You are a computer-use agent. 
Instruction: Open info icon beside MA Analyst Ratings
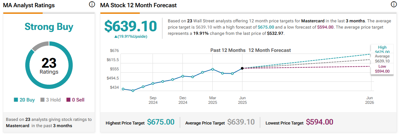pos(92,5)
